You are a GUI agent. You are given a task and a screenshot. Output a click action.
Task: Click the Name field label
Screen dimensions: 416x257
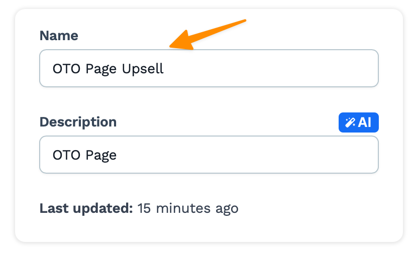(59, 36)
